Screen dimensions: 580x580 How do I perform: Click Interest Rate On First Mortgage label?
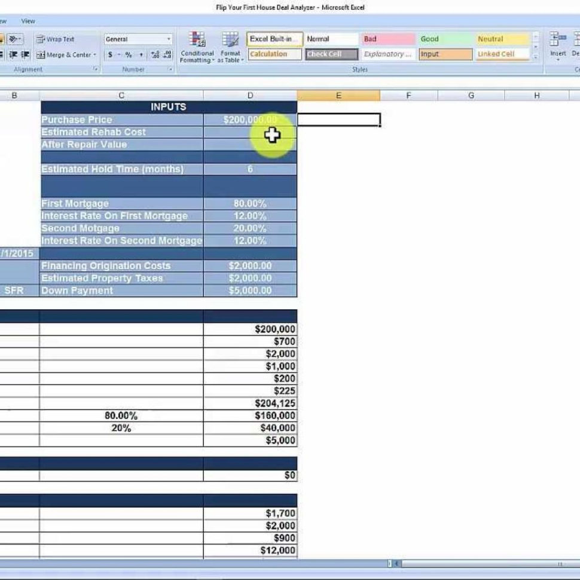(x=115, y=216)
